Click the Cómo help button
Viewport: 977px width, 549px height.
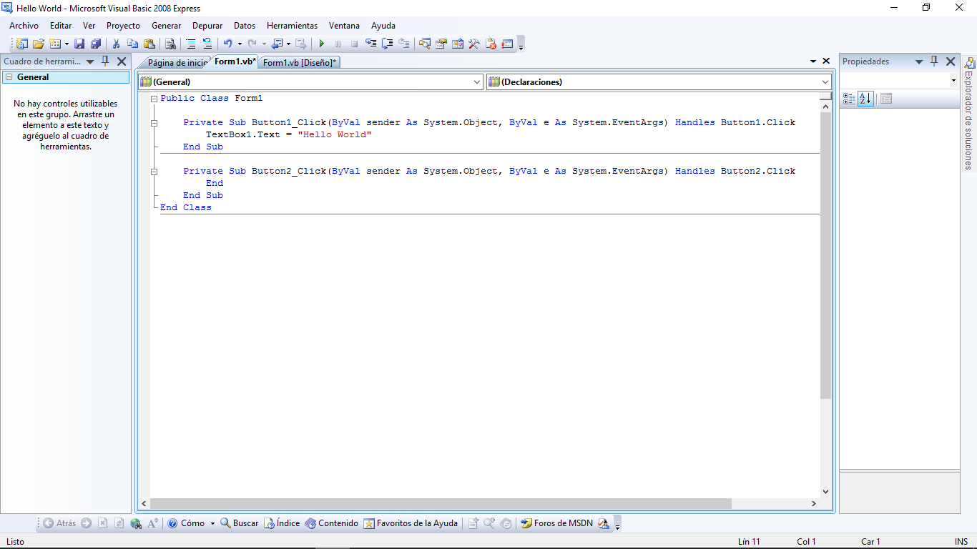click(x=186, y=523)
